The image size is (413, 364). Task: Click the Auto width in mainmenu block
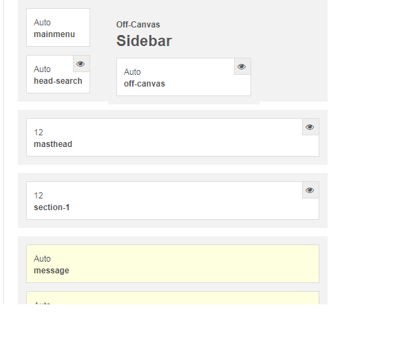click(x=42, y=23)
